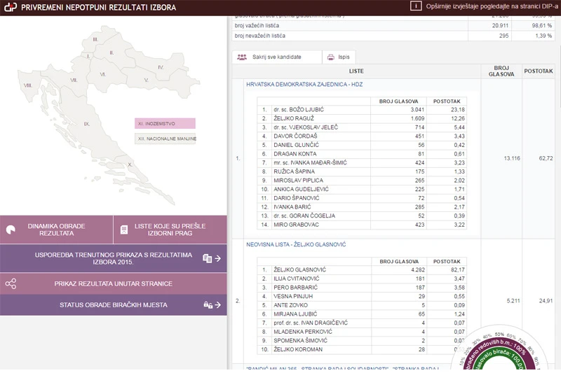Screen dimensions: 561x373
Task: Open Dinamika obrade rezultata
Action: coord(57,230)
